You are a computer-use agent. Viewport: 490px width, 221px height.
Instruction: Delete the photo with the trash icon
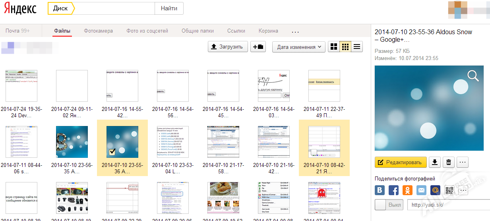coord(448,162)
